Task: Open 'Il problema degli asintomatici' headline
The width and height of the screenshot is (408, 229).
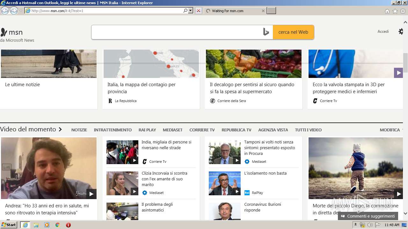Action: tap(157, 207)
